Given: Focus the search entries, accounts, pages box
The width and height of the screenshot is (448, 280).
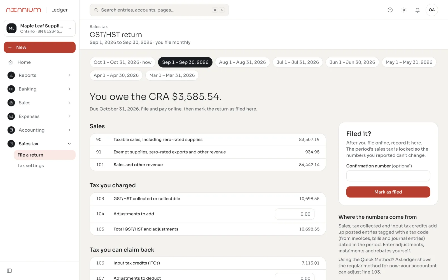Looking at the screenshot, I should click(x=159, y=10).
